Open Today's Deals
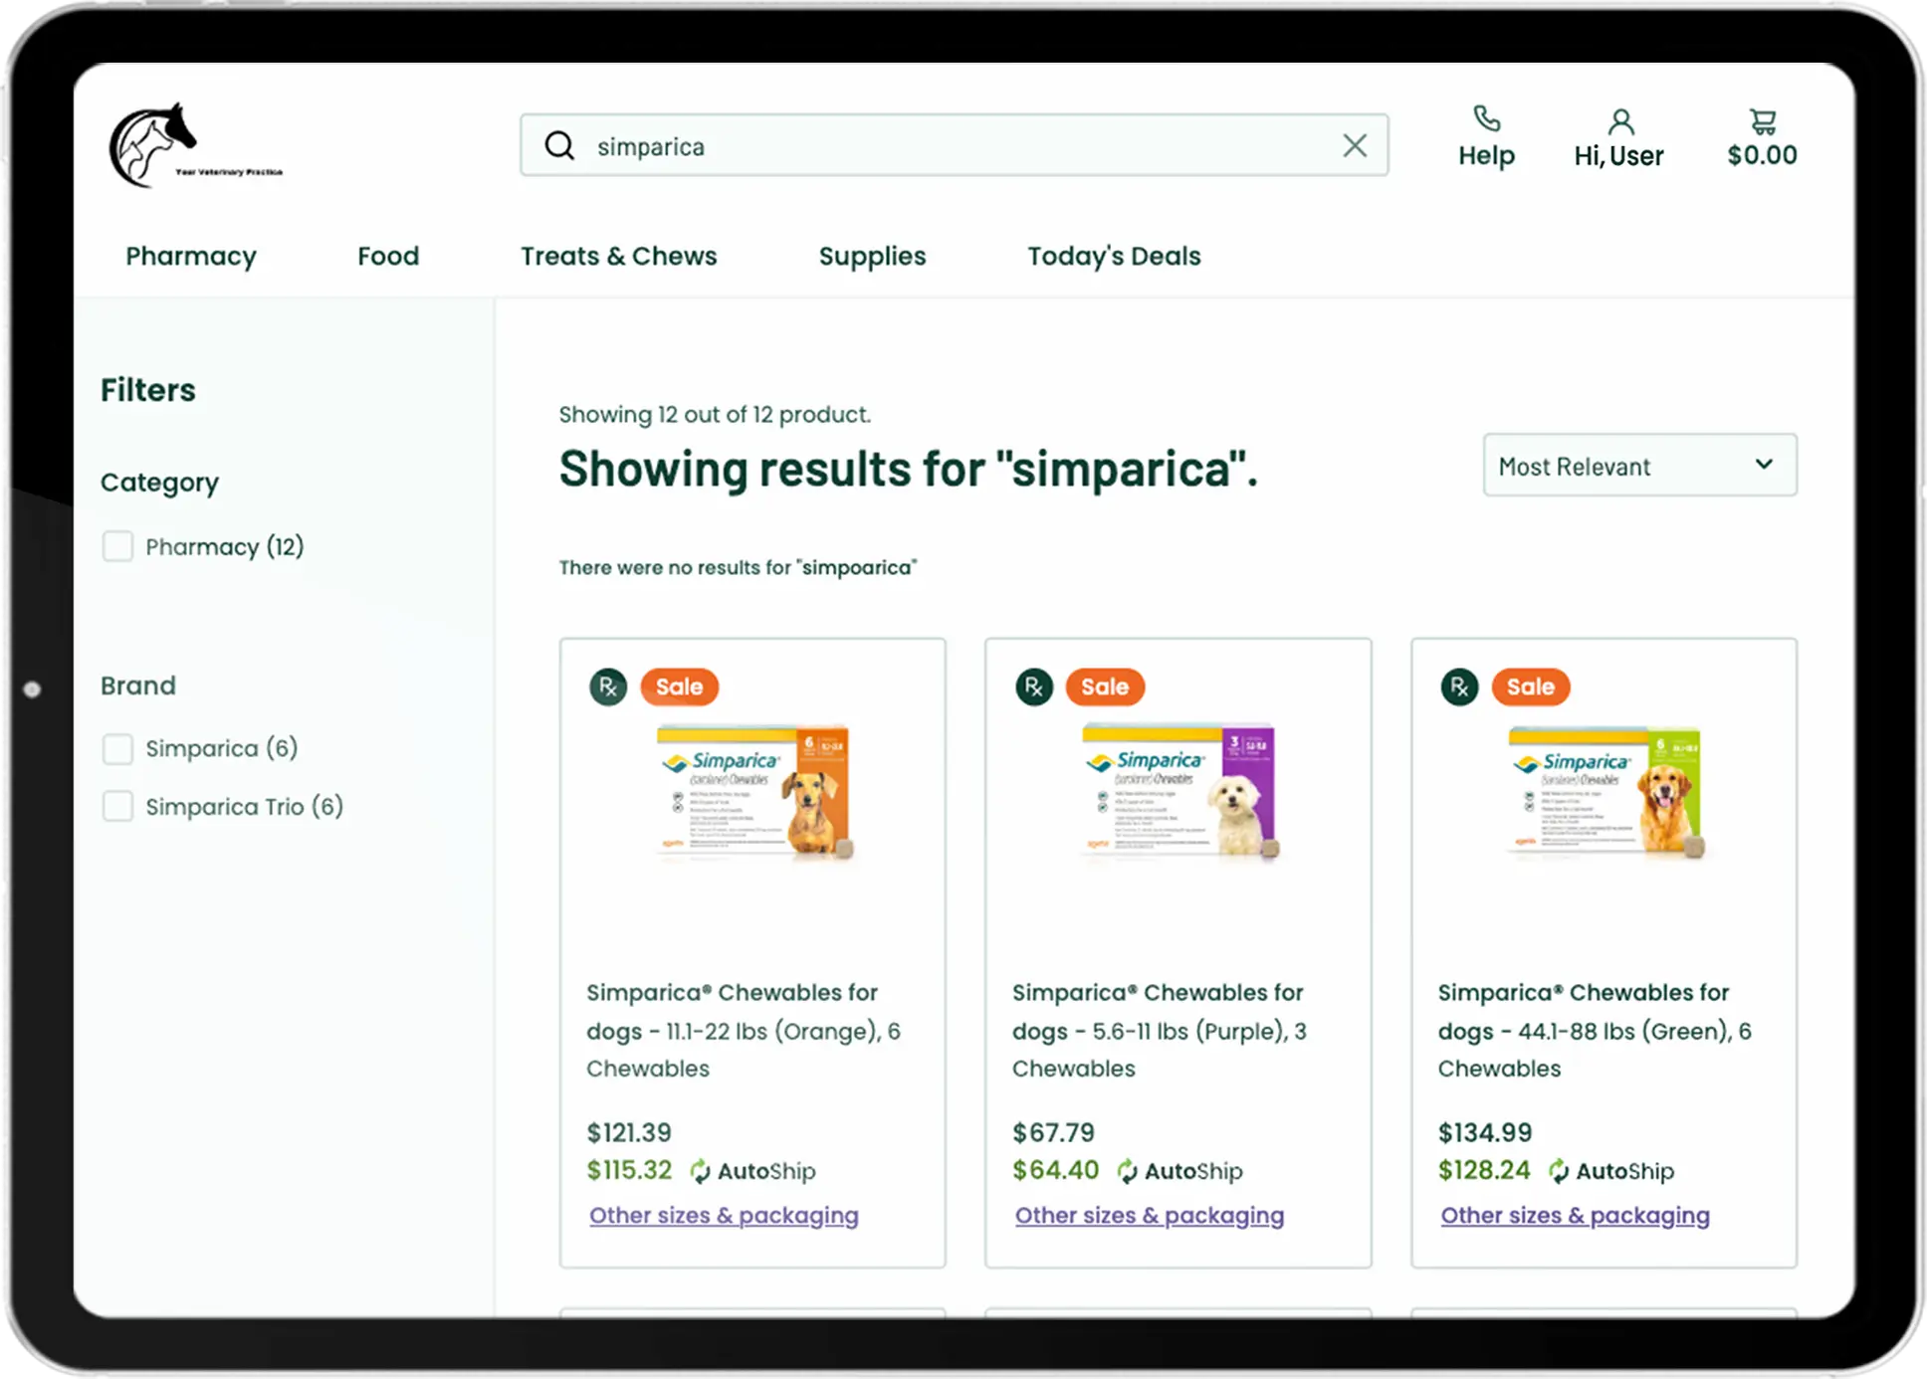Screen dimensions: 1927x1379 (x=1114, y=256)
